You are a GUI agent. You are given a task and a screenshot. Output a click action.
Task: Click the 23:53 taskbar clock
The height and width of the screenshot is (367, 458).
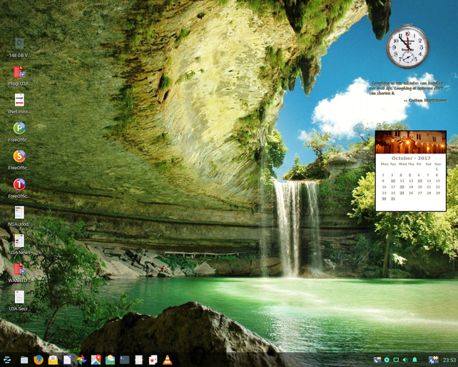click(x=449, y=360)
